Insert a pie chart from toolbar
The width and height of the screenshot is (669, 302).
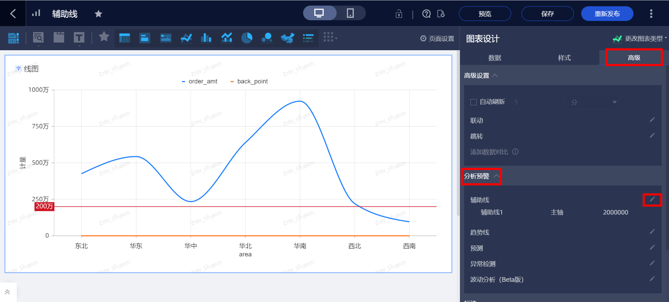point(247,38)
